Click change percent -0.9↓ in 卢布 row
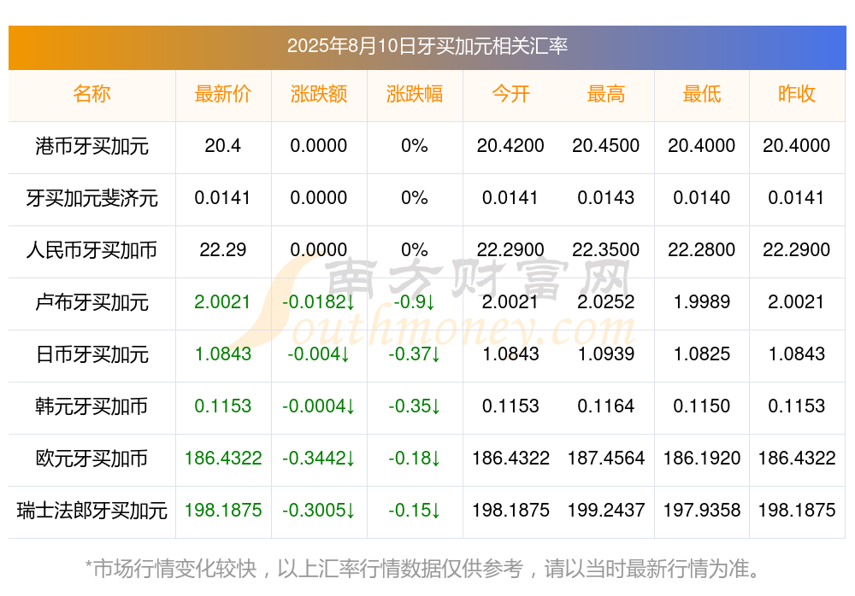 (x=415, y=301)
